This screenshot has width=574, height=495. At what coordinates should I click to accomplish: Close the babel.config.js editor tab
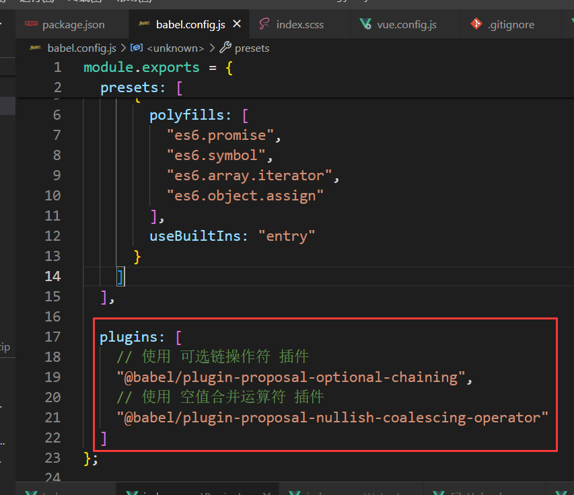pyautogui.click(x=237, y=24)
